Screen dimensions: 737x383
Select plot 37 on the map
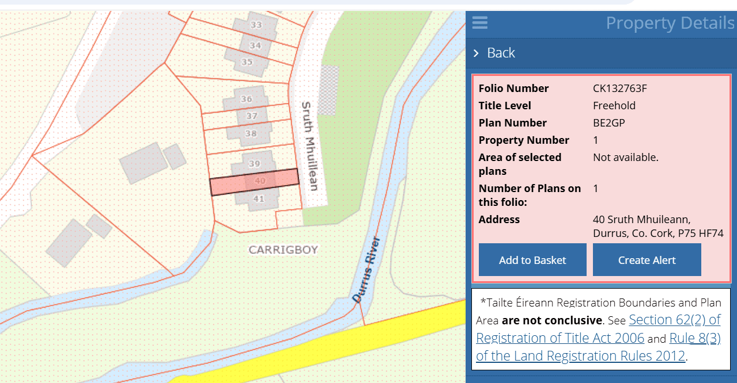tap(252, 116)
